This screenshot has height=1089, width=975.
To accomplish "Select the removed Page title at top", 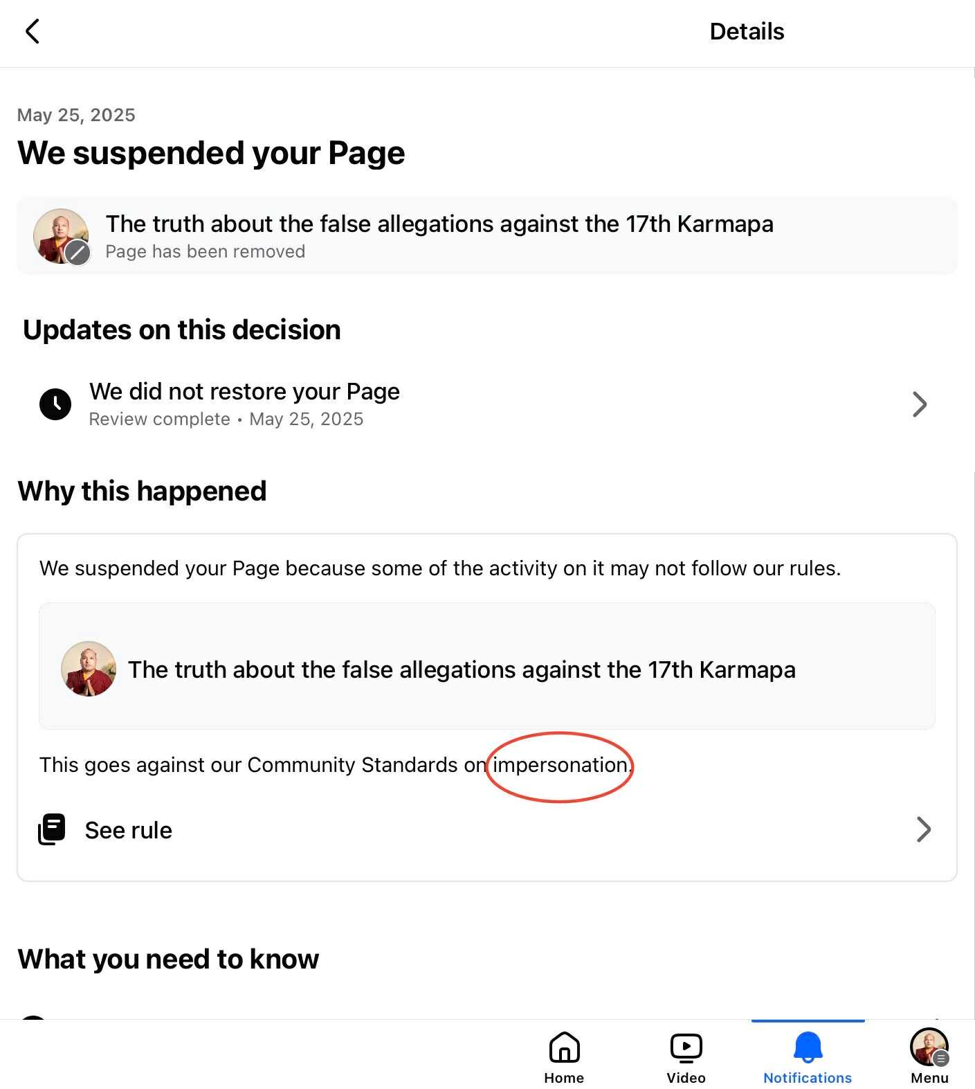I will (439, 224).
